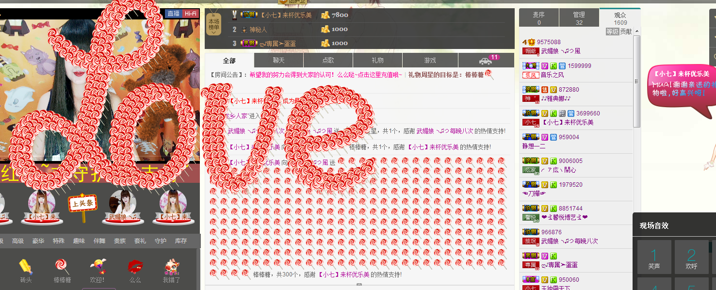Viewport: 716px width, 290px height.
Task: Click the 8富 badge beside 950060
Action: point(531,280)
